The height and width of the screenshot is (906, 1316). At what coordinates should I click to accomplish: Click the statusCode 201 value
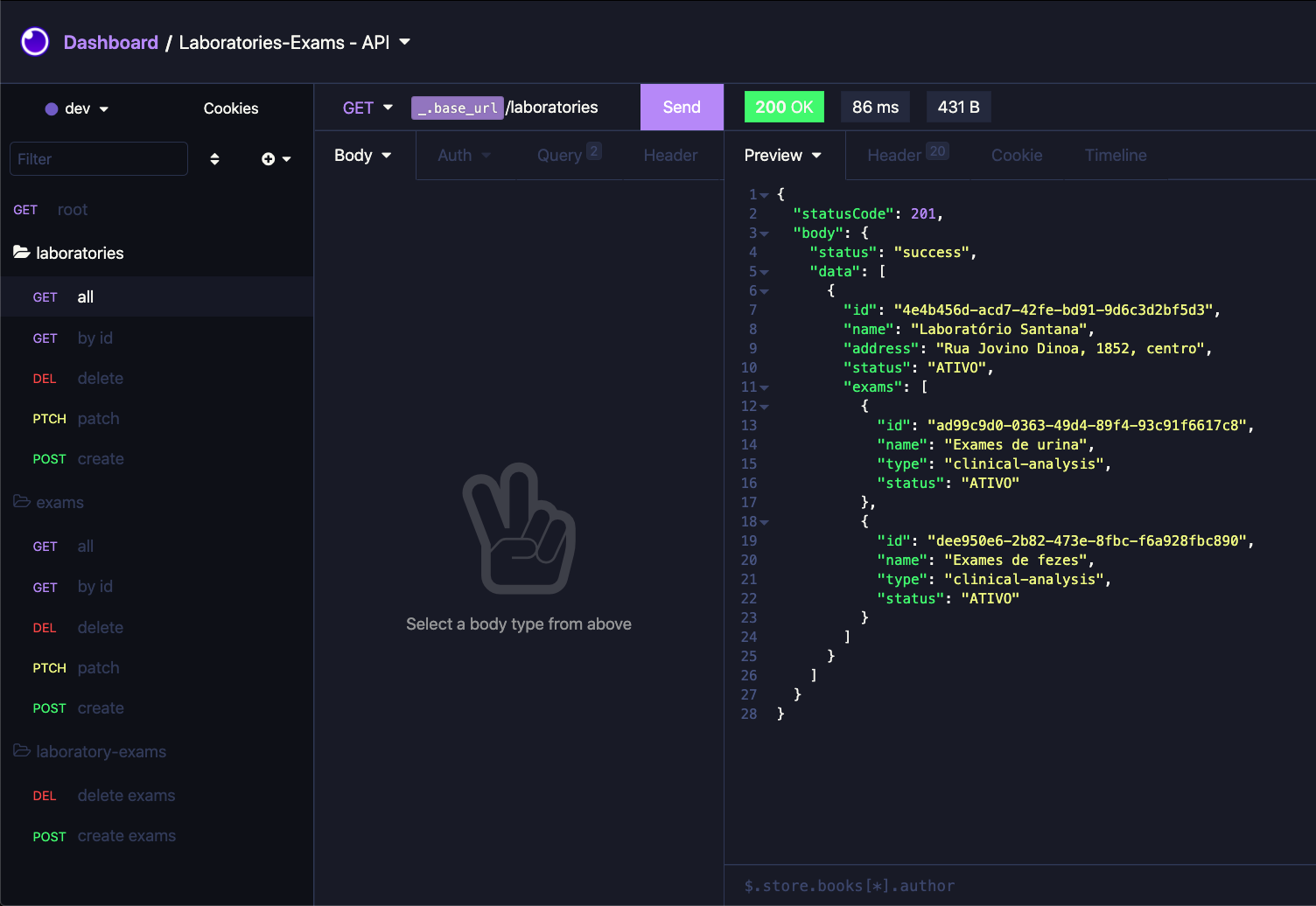click(922, 213)
